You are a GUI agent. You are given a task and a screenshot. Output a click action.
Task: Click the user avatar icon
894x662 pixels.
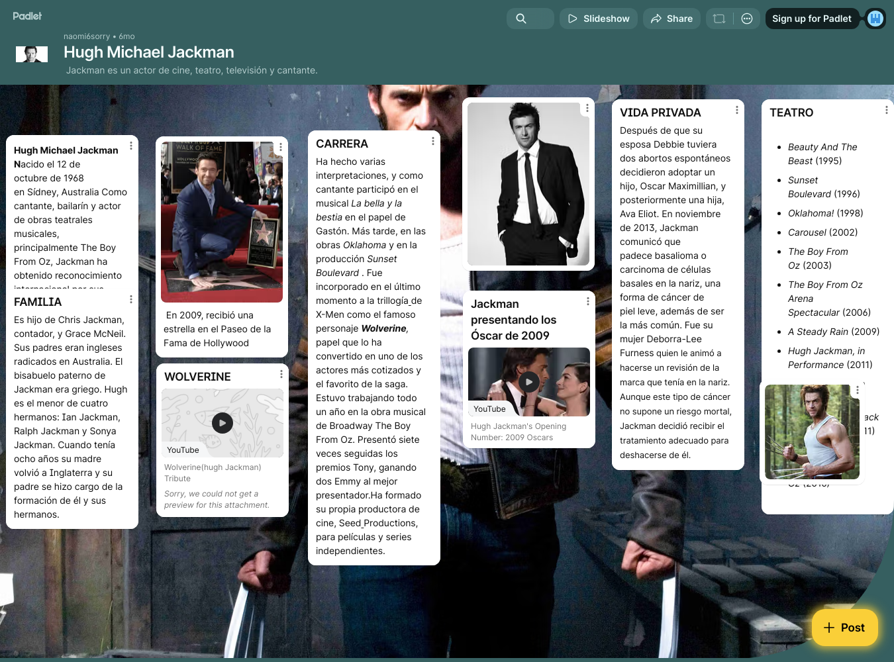875,19
